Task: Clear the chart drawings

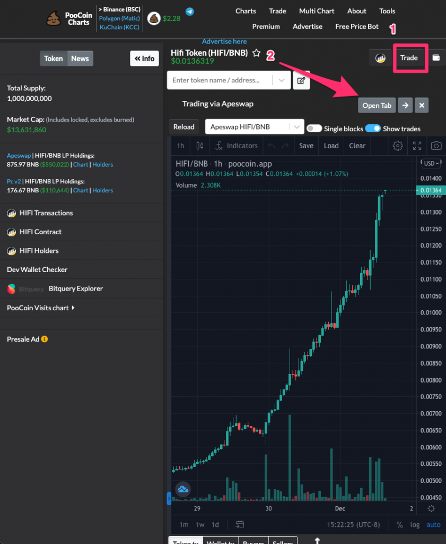Action: coord(357,146)
